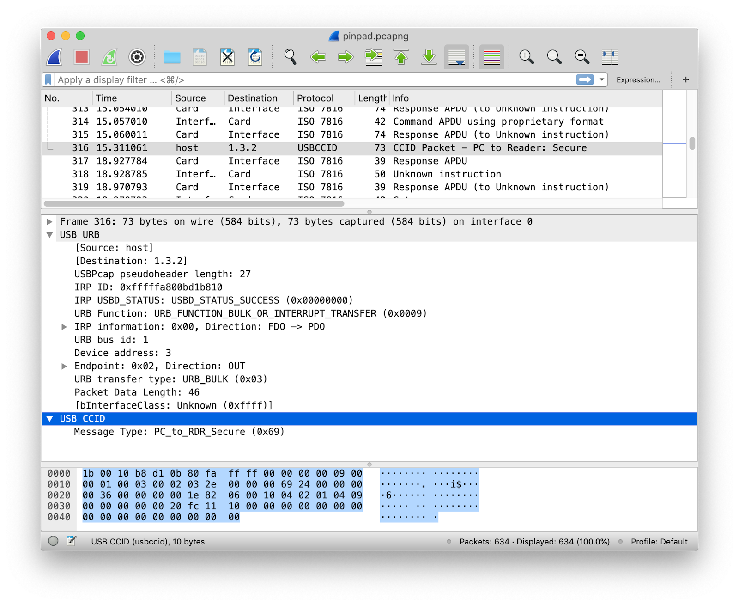Reload this capture file
739x605 pixels.
coord(255,57)
